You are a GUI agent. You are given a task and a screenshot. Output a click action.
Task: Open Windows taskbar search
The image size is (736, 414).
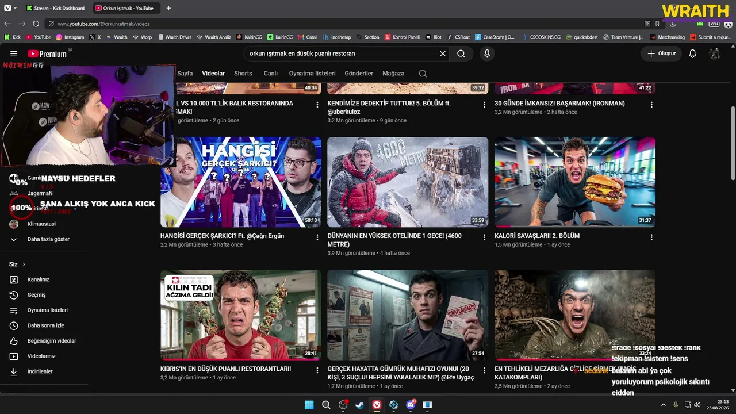326,405
